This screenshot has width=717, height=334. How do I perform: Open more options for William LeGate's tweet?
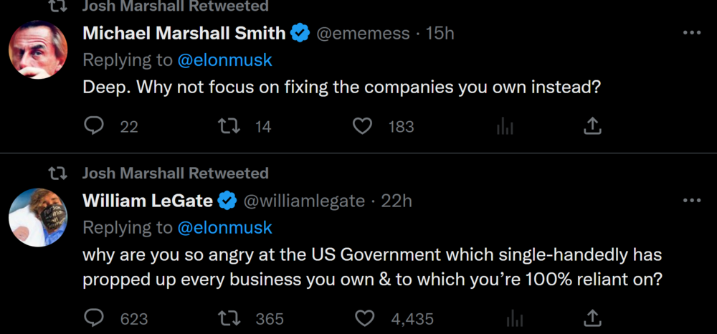[691, 201]
